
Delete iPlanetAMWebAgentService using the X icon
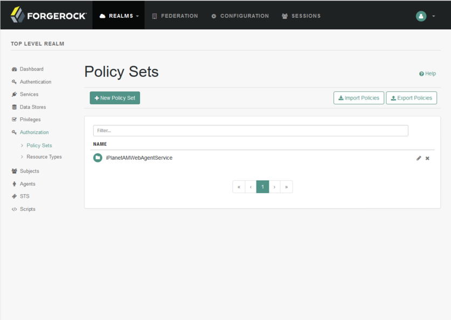click(427, 158)
